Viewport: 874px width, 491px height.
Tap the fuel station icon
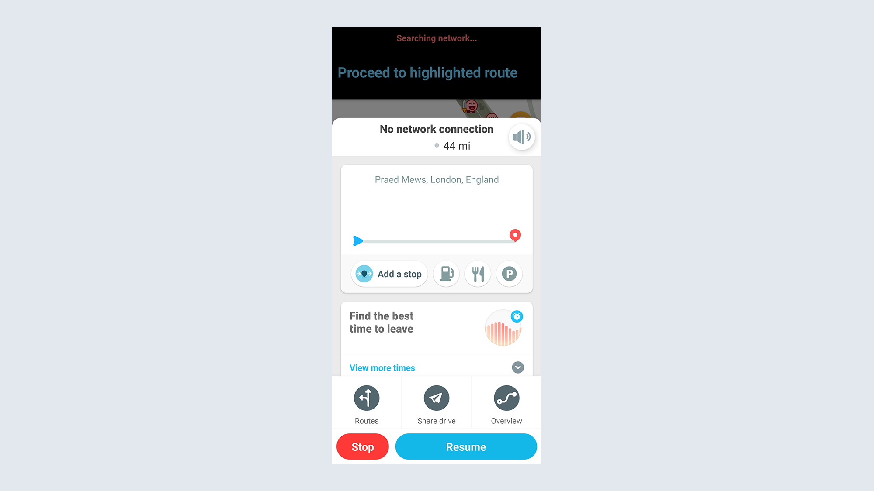pyautogui.click(x=446, y=274)
